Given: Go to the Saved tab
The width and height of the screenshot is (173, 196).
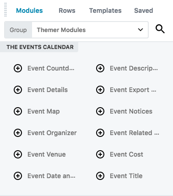Looking at the screenshot, I should click(x=144, y=11).
